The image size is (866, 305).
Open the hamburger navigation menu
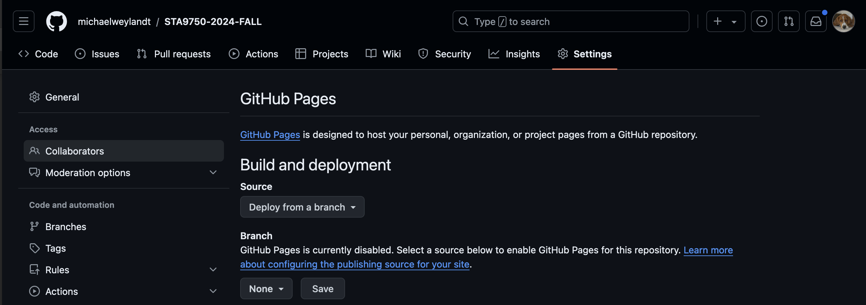tap(24, 21)
